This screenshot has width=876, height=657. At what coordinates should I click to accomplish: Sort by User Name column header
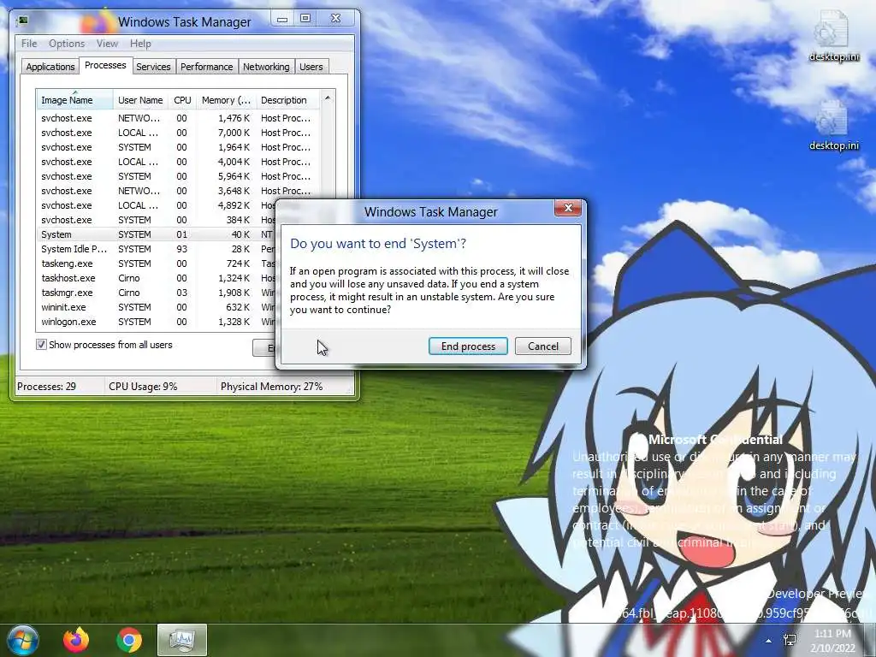[x=140, y=100]
